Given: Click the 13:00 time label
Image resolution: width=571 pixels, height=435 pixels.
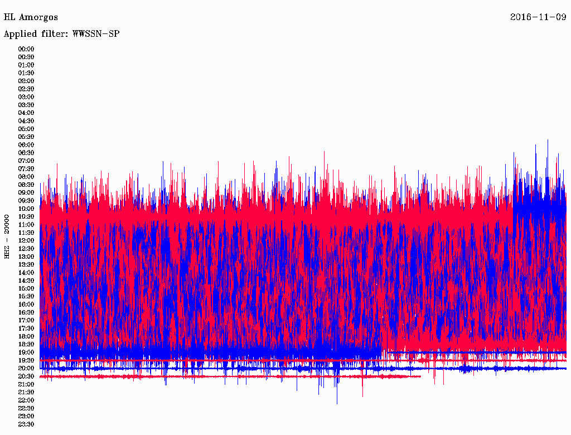Looking at the screenshot, I should tap(26, 257).
